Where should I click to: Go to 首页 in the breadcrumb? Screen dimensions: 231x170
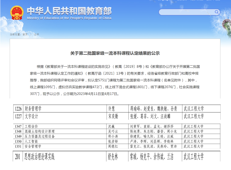tap(25, 34)
